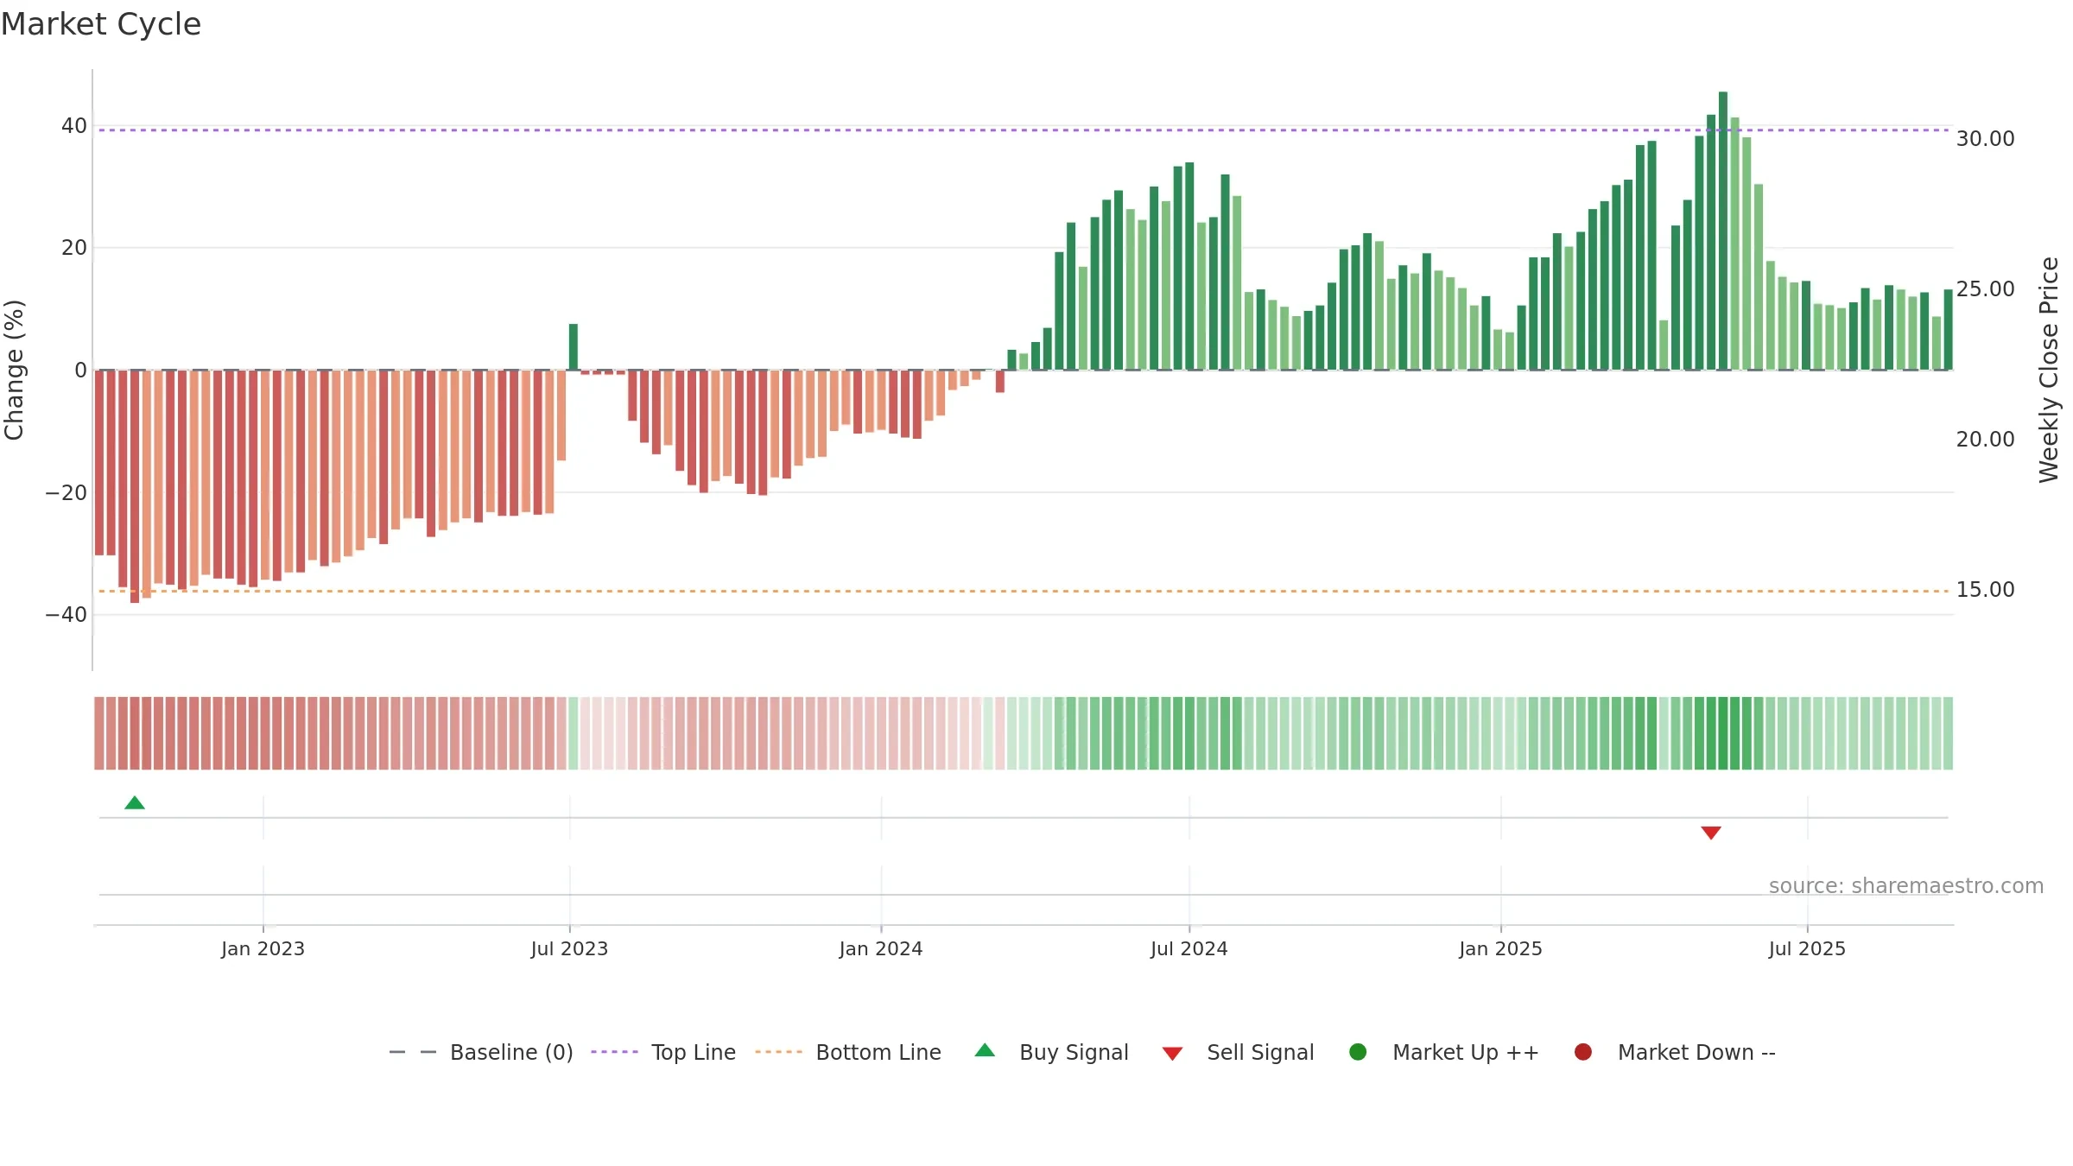
Task: Click the darkest green heat-strip cell
Action: coord(1723,733)
